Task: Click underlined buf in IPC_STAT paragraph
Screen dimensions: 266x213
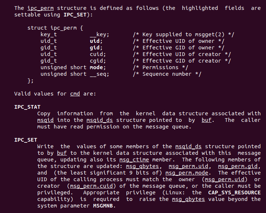Action: tap(206, 120)
